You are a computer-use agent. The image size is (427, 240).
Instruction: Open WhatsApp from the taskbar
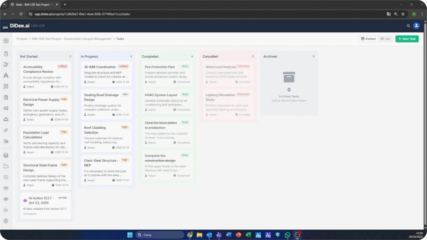[287, 235]
